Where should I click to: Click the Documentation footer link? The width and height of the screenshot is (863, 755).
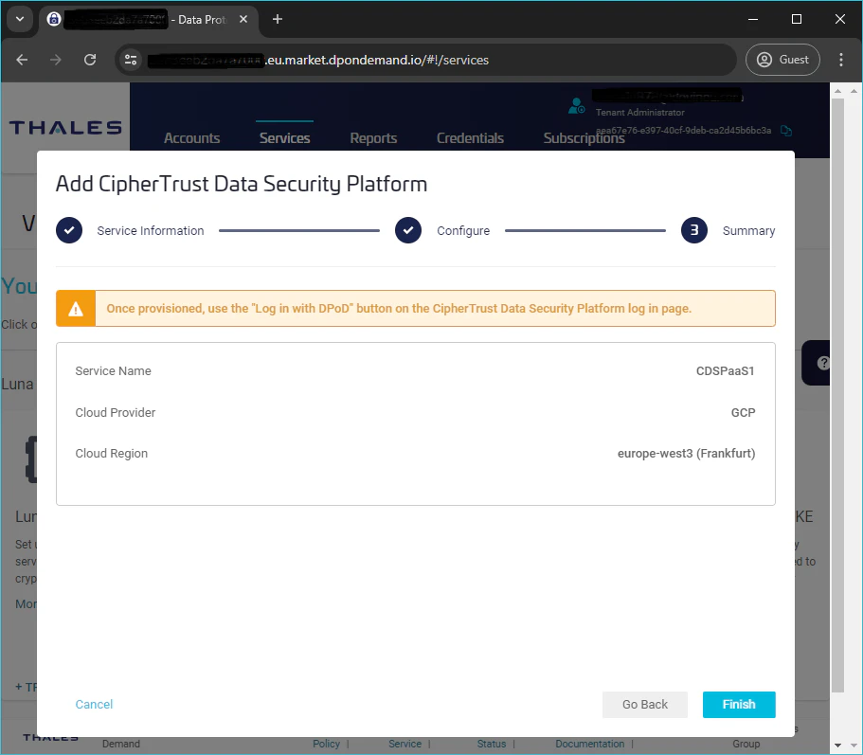pyautogui.click(x=589, y=744)
